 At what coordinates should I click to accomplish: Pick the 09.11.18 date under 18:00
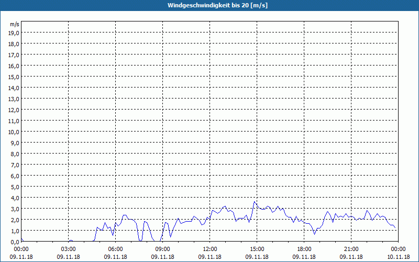[x=304, y=257]
